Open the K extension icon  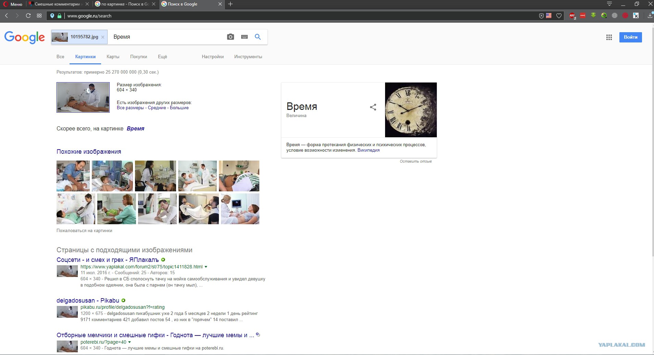click(636, 15)
